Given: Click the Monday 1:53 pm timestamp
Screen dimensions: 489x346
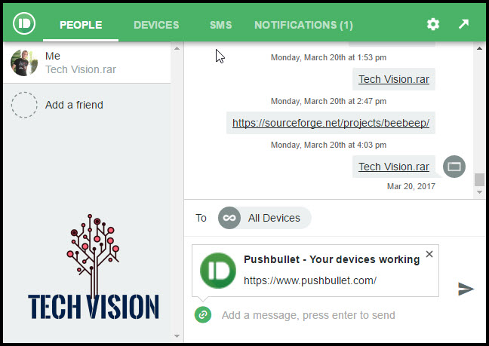Looking at the screenshot, I should tap(328, 57).
